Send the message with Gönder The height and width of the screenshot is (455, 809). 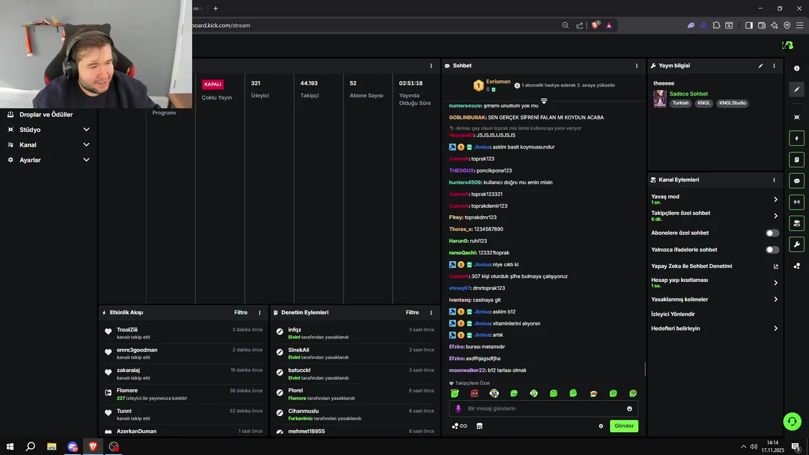tap(624, 426)
